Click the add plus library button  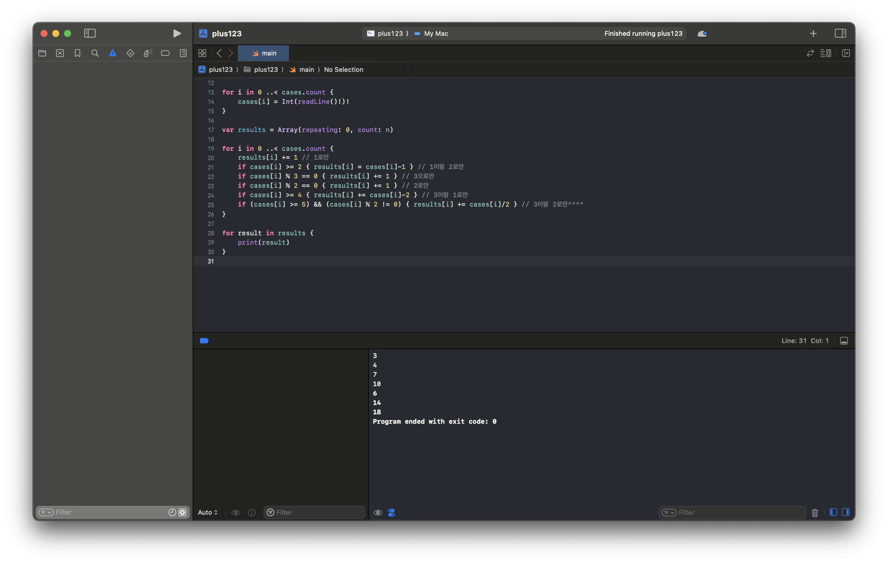coord(813,33)
